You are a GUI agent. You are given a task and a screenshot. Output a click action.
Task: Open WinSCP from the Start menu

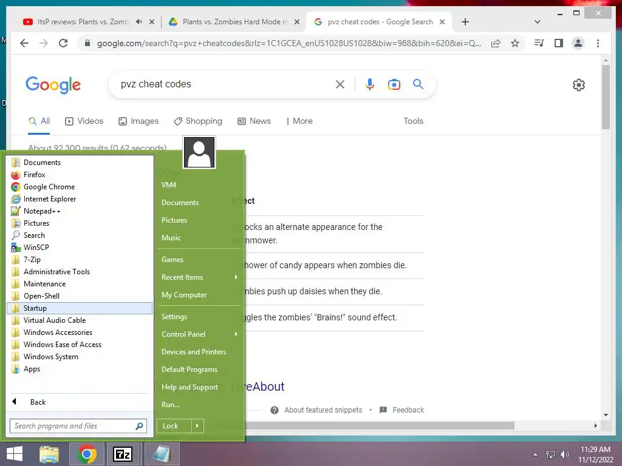click(x=80, y=248)
